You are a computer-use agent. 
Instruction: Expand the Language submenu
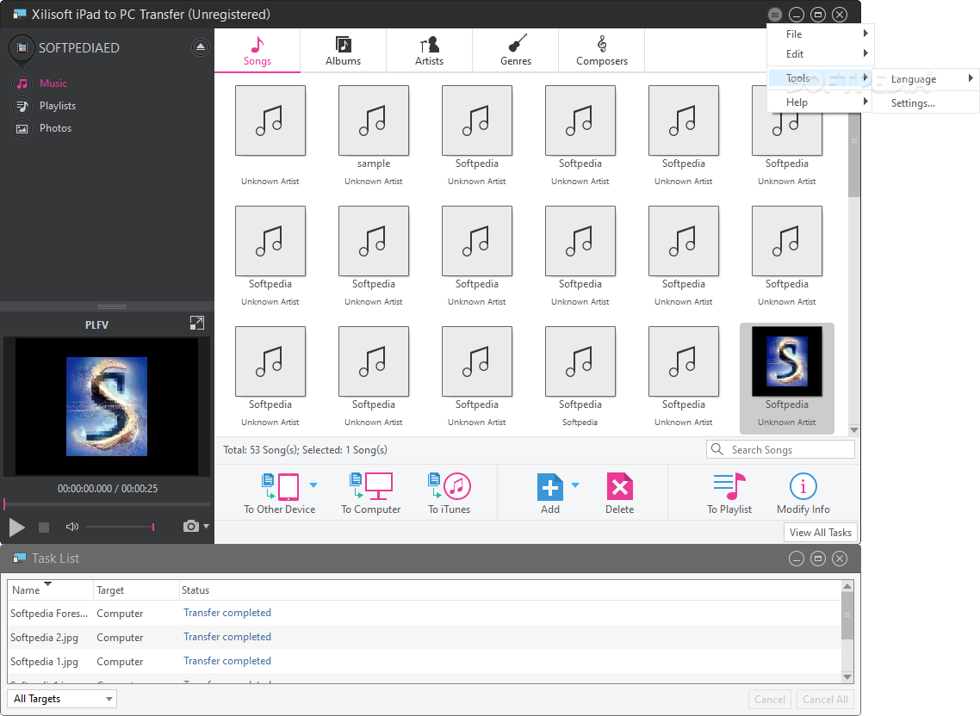[x=927, y=78]
